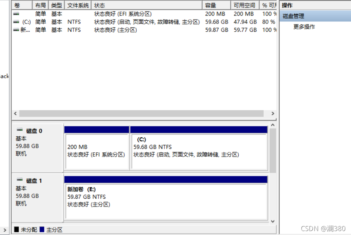The image size is (351, 235).
Task: Click the expand arrow at bottom-left edge
Action: pos(5,230)
